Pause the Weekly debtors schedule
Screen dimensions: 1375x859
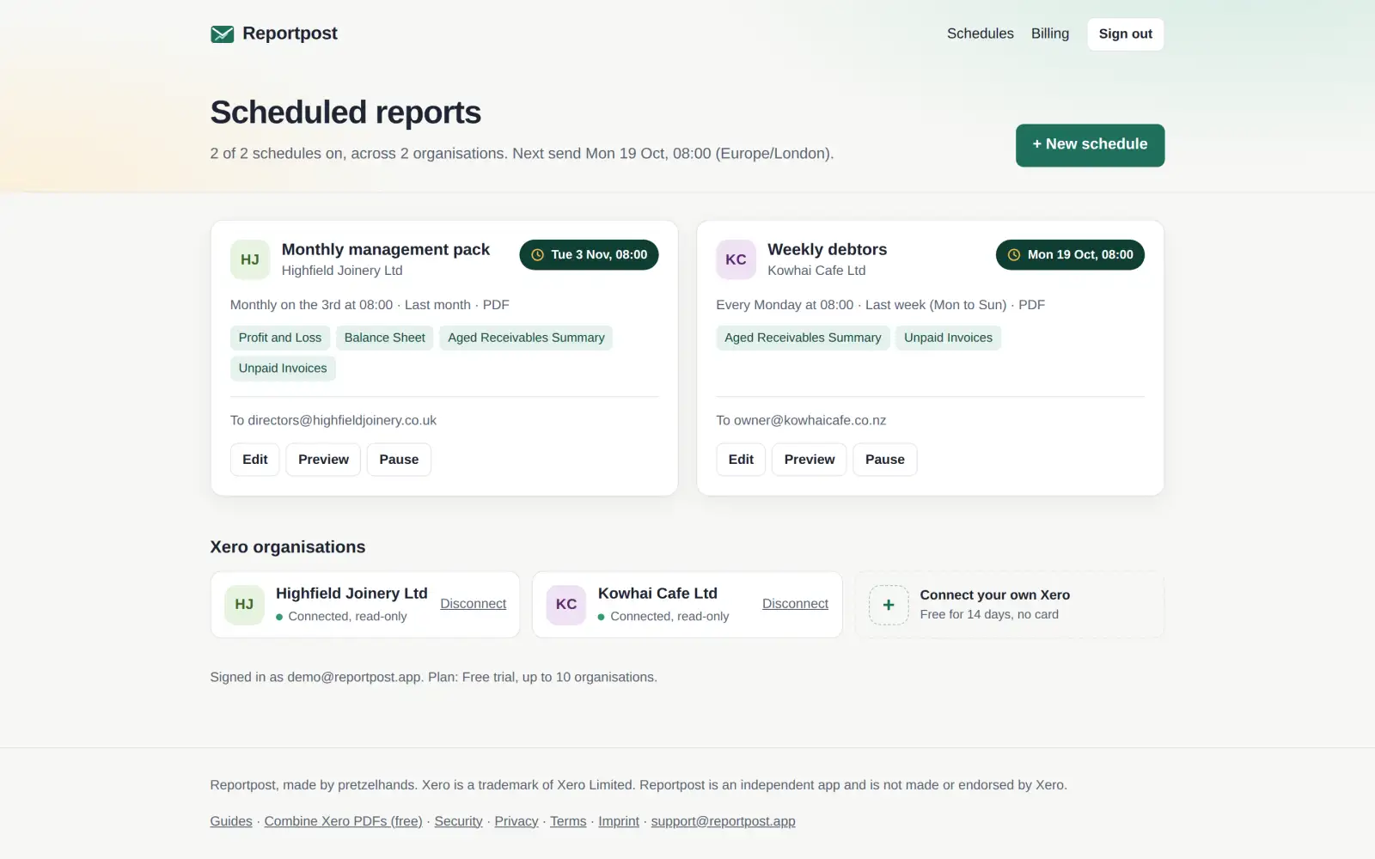885,460
